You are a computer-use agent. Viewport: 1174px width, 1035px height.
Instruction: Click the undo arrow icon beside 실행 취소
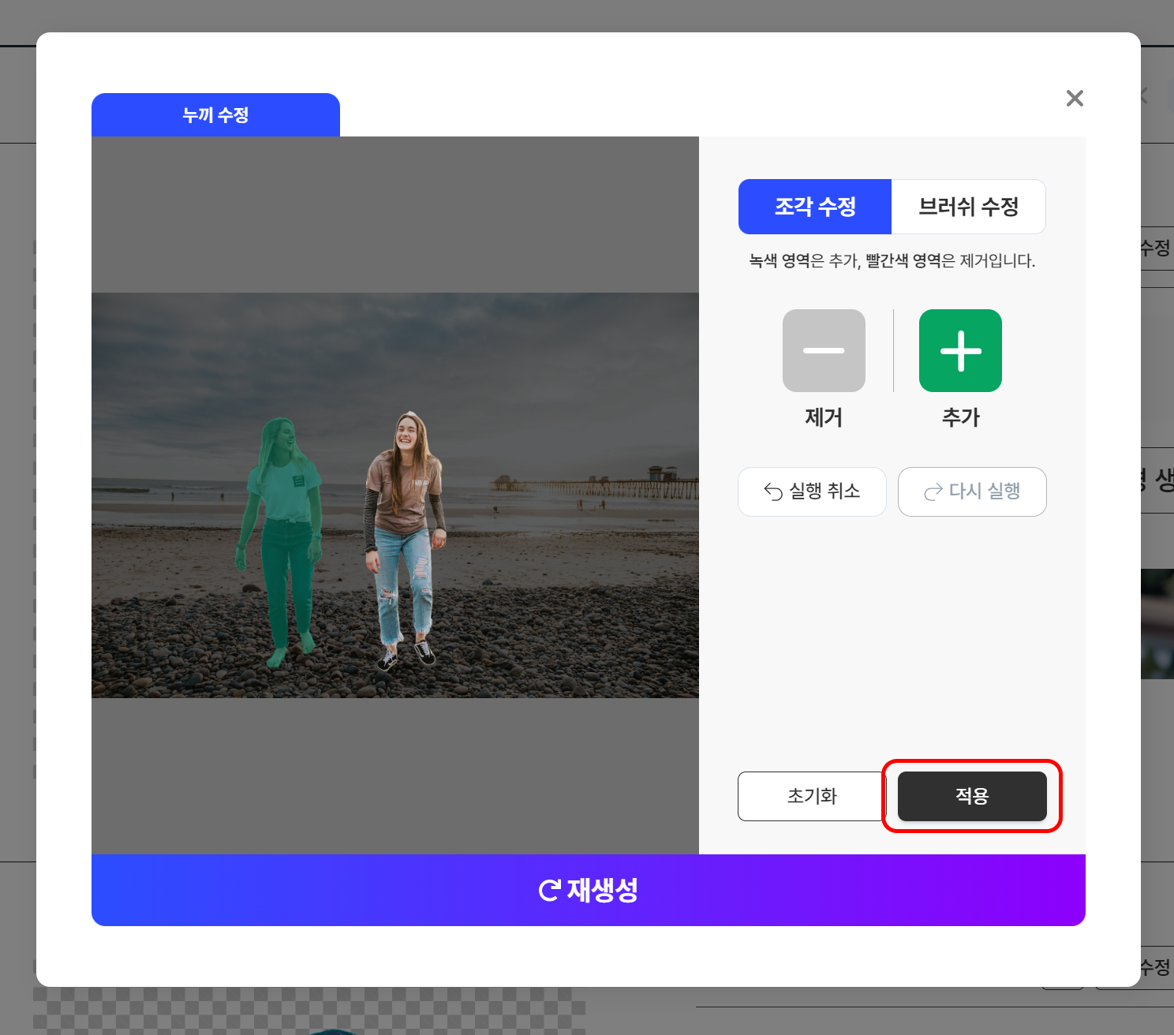point(774,491)
